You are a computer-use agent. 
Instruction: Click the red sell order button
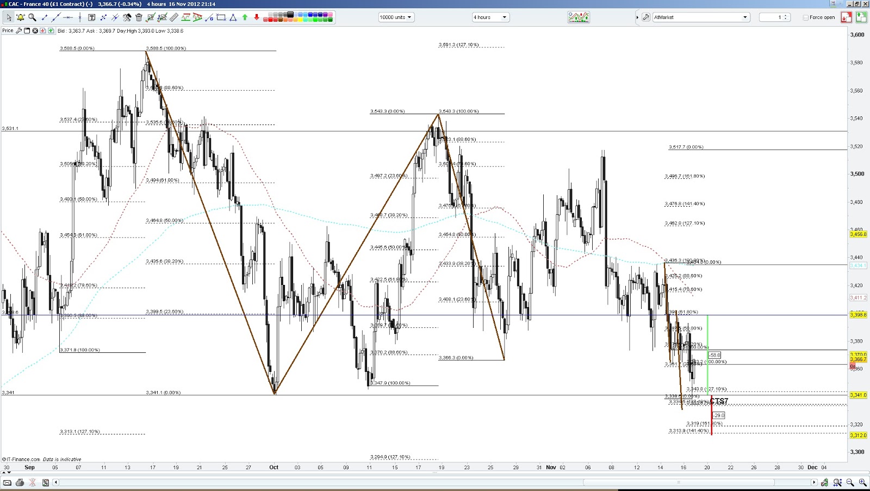846,17
